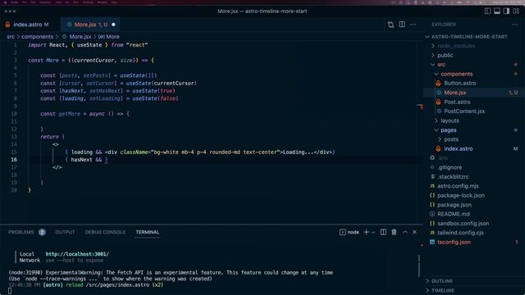
Task: Toggle secondary side bar layout icon
Action: tap(506, 11)
